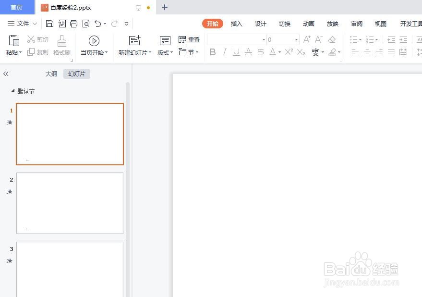Click the Save icon in quick toolbar

point(49,24)
